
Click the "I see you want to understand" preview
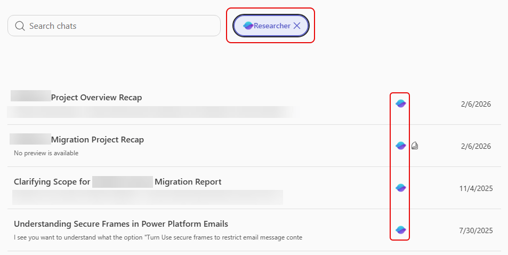[x=158, y=237]
